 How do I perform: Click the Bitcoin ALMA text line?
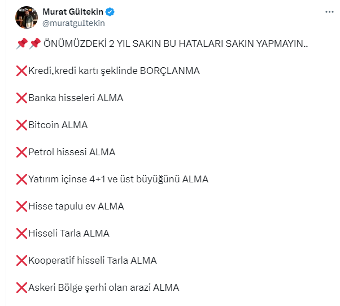tap(58, 125)
